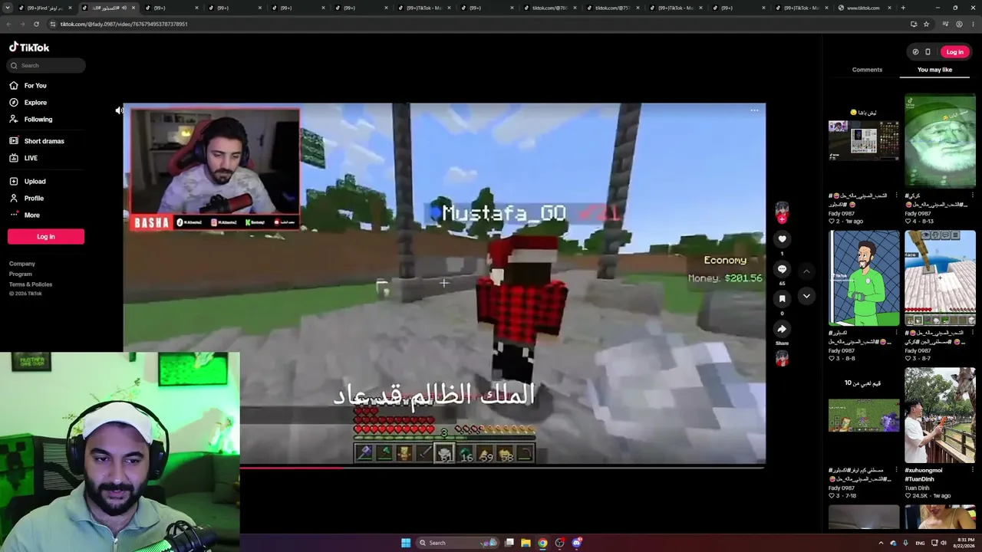This screenshot has width=982, height=552.
Task: Click the address bar URL
Action: pyautogui.click(x=124, y=24)
